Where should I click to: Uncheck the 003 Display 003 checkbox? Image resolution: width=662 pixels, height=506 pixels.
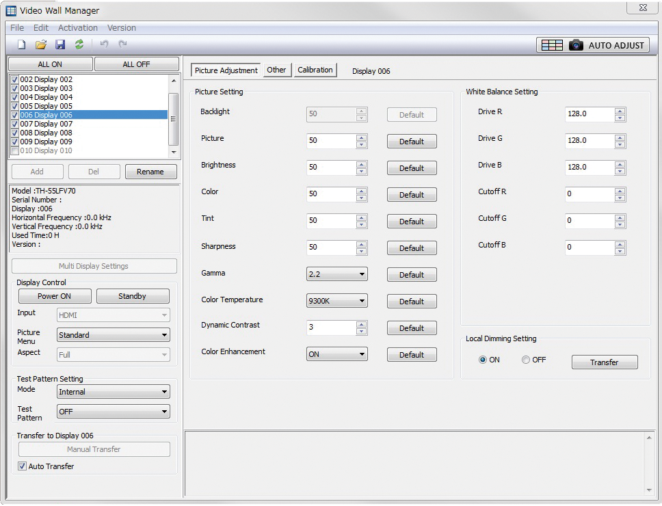click(15, 88)
